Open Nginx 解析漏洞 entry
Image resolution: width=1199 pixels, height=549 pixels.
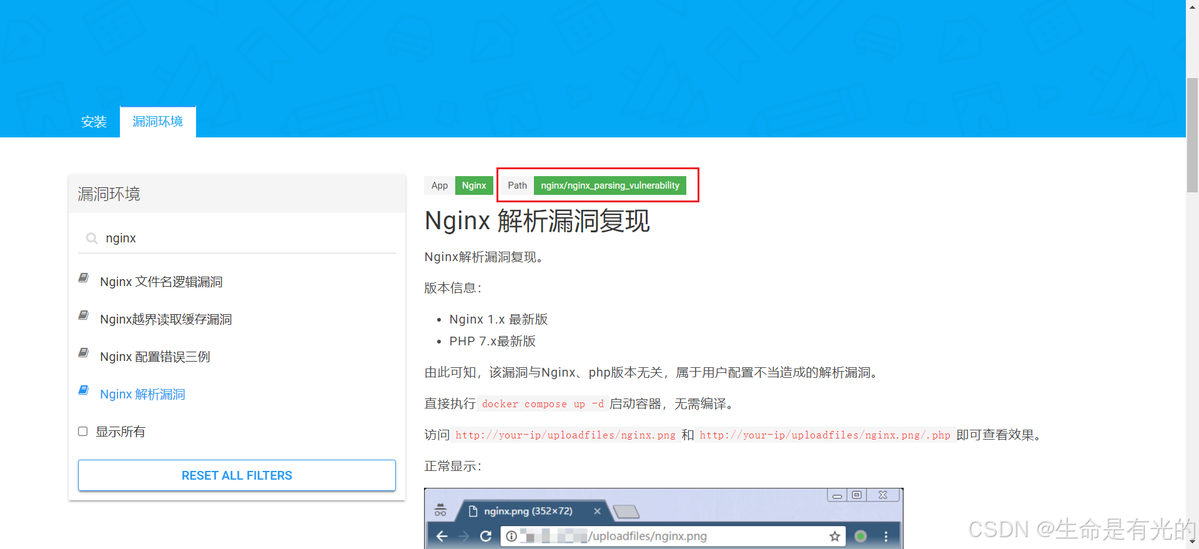(142, 394)
